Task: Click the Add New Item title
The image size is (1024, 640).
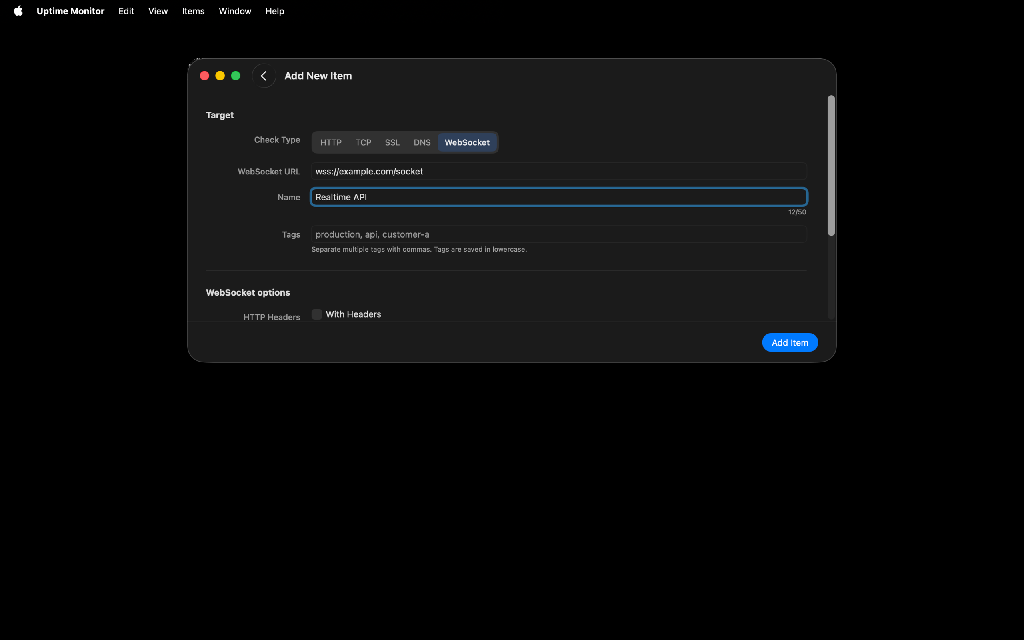Action: (318, 76)
